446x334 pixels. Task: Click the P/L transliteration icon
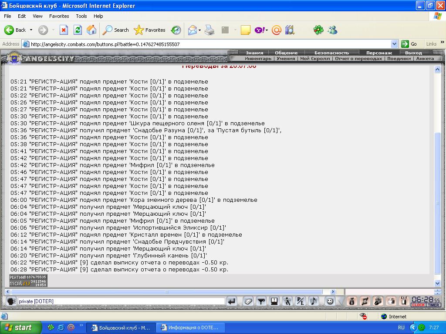[x=301, y=301]
